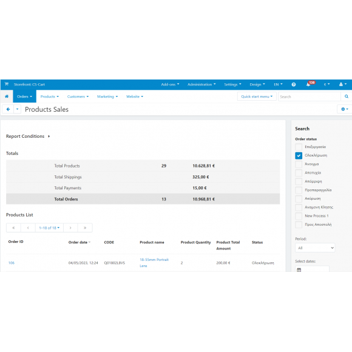Open the Settings dropdown menu
This screenshot has height=352, width=352.
232,84
